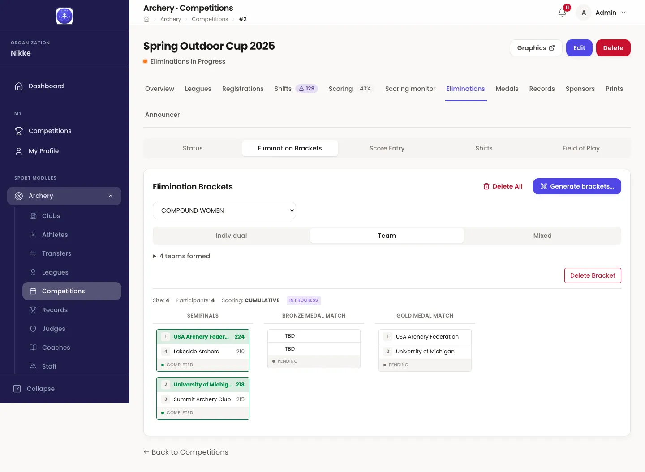Viewport: 645px width, 472px height.
Task: Open the Scoring tab showing 43%
Action: pos(351,89)
